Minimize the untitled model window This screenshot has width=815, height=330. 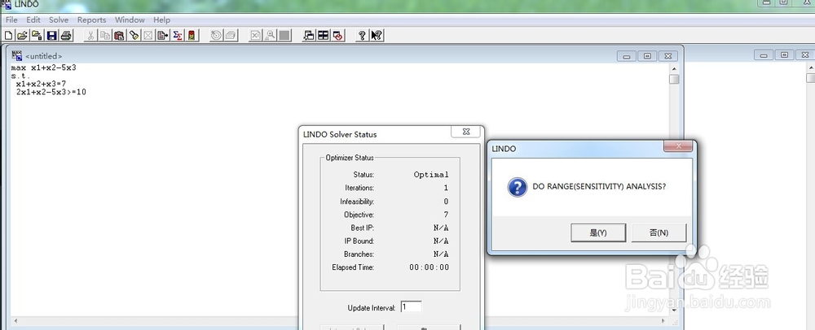click(626, 56)
